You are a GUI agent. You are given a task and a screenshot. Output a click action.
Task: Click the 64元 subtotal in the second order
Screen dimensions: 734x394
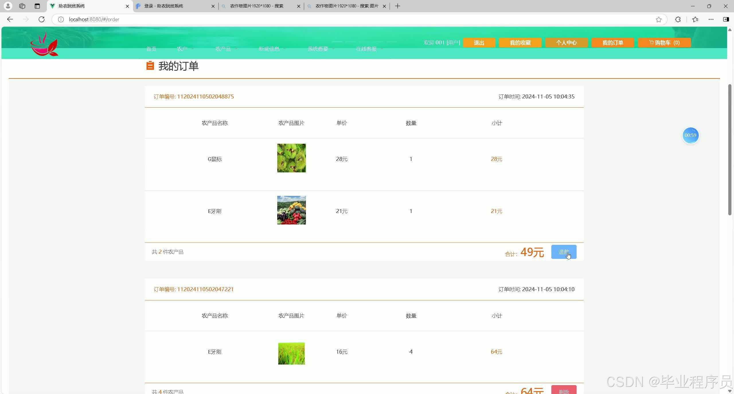(496, 352)
